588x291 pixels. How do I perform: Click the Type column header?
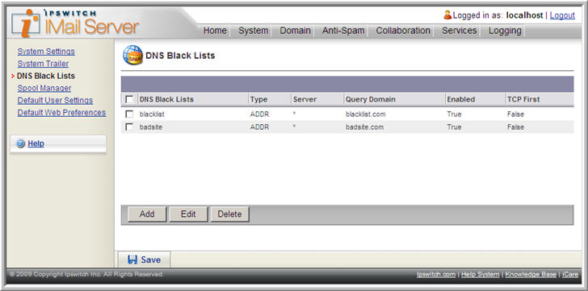(258, 99)
